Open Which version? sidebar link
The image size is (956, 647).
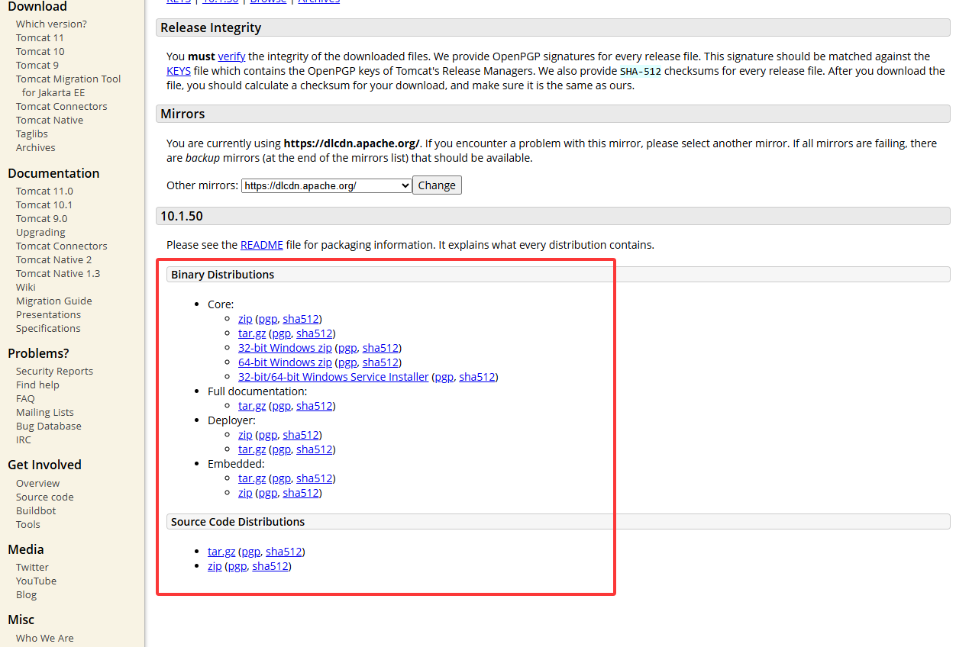tap(51, 24)
